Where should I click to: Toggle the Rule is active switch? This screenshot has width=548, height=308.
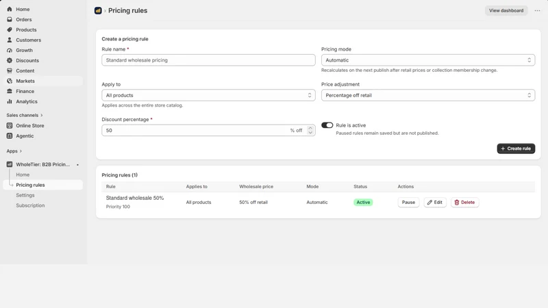[x=327, y=125]
